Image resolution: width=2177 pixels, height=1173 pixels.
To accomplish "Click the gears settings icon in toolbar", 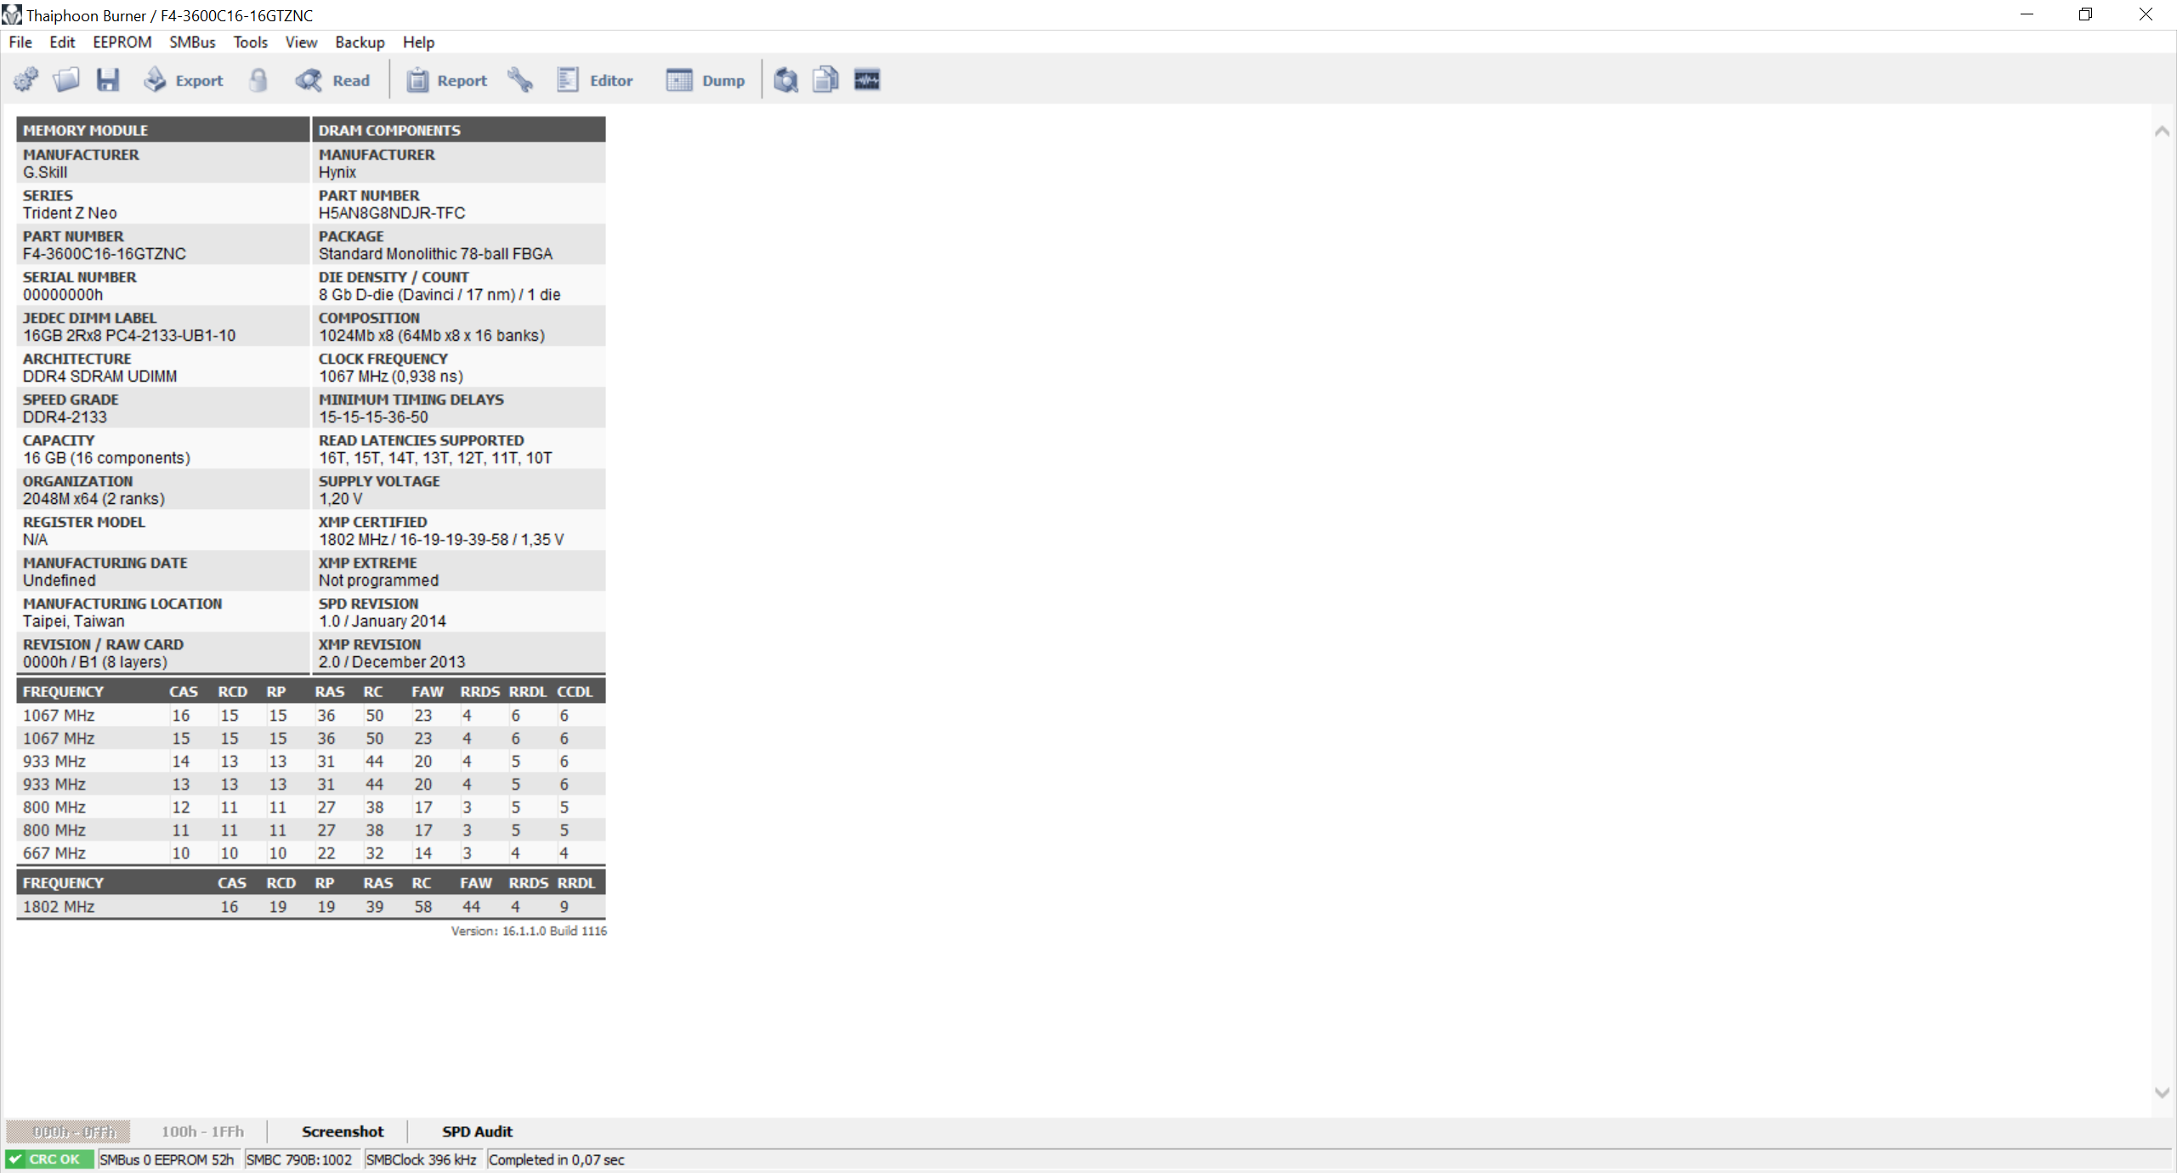I will (x=26, y=80).
